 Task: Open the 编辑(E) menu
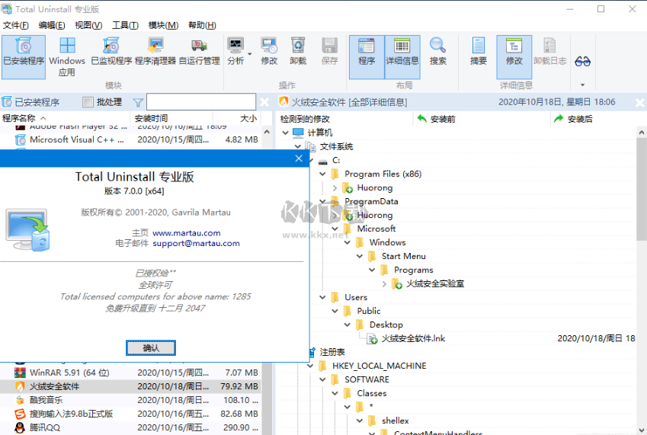52,25
